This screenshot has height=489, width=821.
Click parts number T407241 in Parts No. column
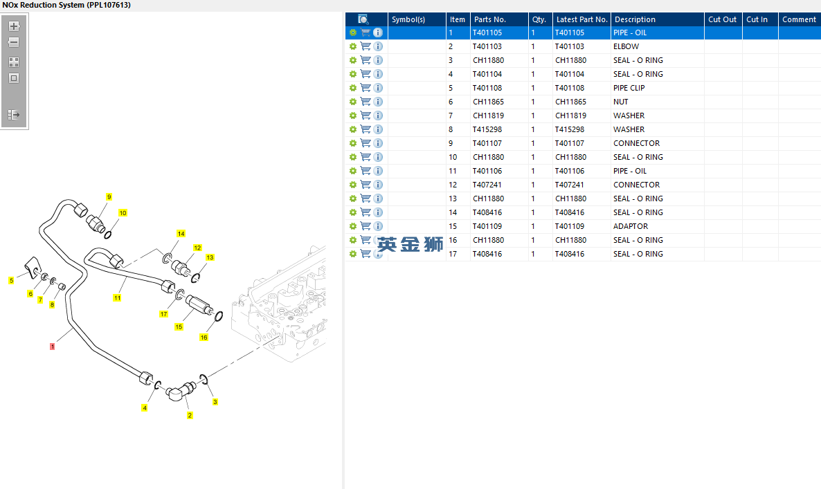coord(487,185)
